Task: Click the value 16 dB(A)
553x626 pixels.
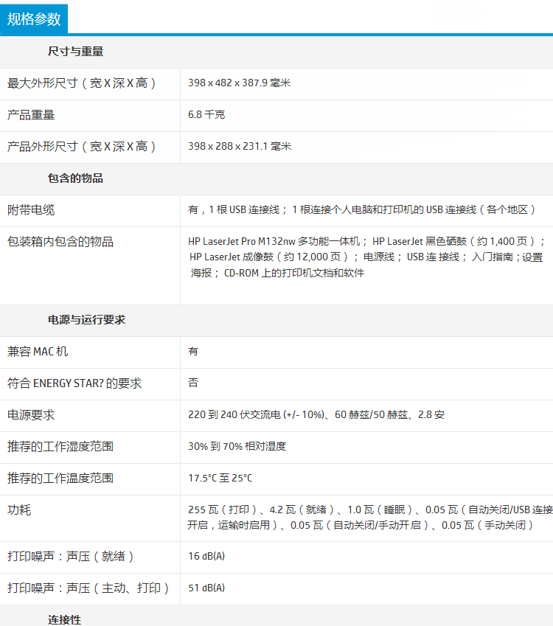Action: [x=206, y=556]
